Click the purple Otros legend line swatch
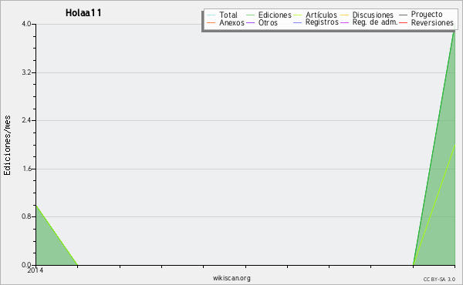Image resolution: width=463 pixels, height=285 pixels. coord(250,22)
